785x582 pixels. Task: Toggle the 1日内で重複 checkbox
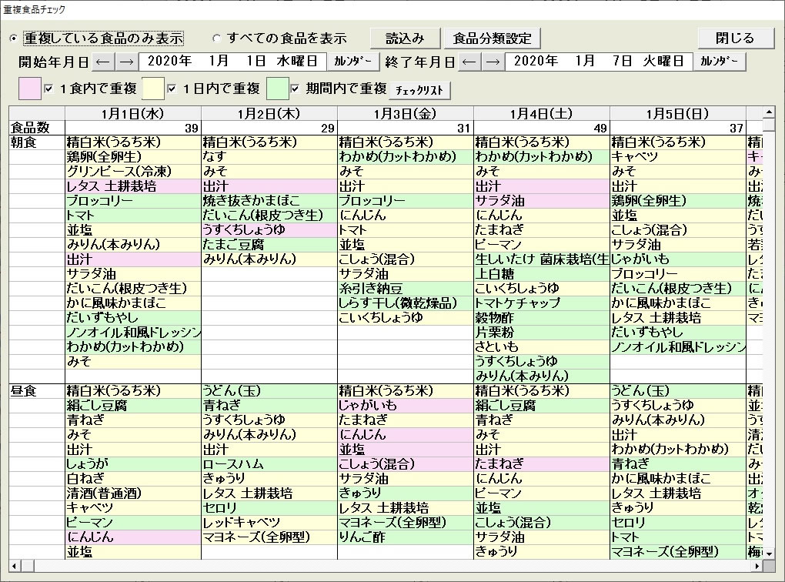point(172,89)
